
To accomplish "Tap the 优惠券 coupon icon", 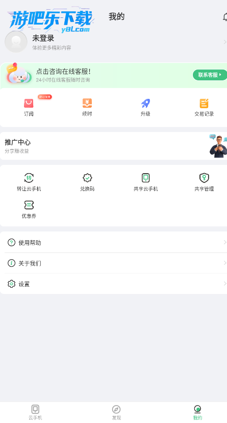I will click(x=29, y=205).
